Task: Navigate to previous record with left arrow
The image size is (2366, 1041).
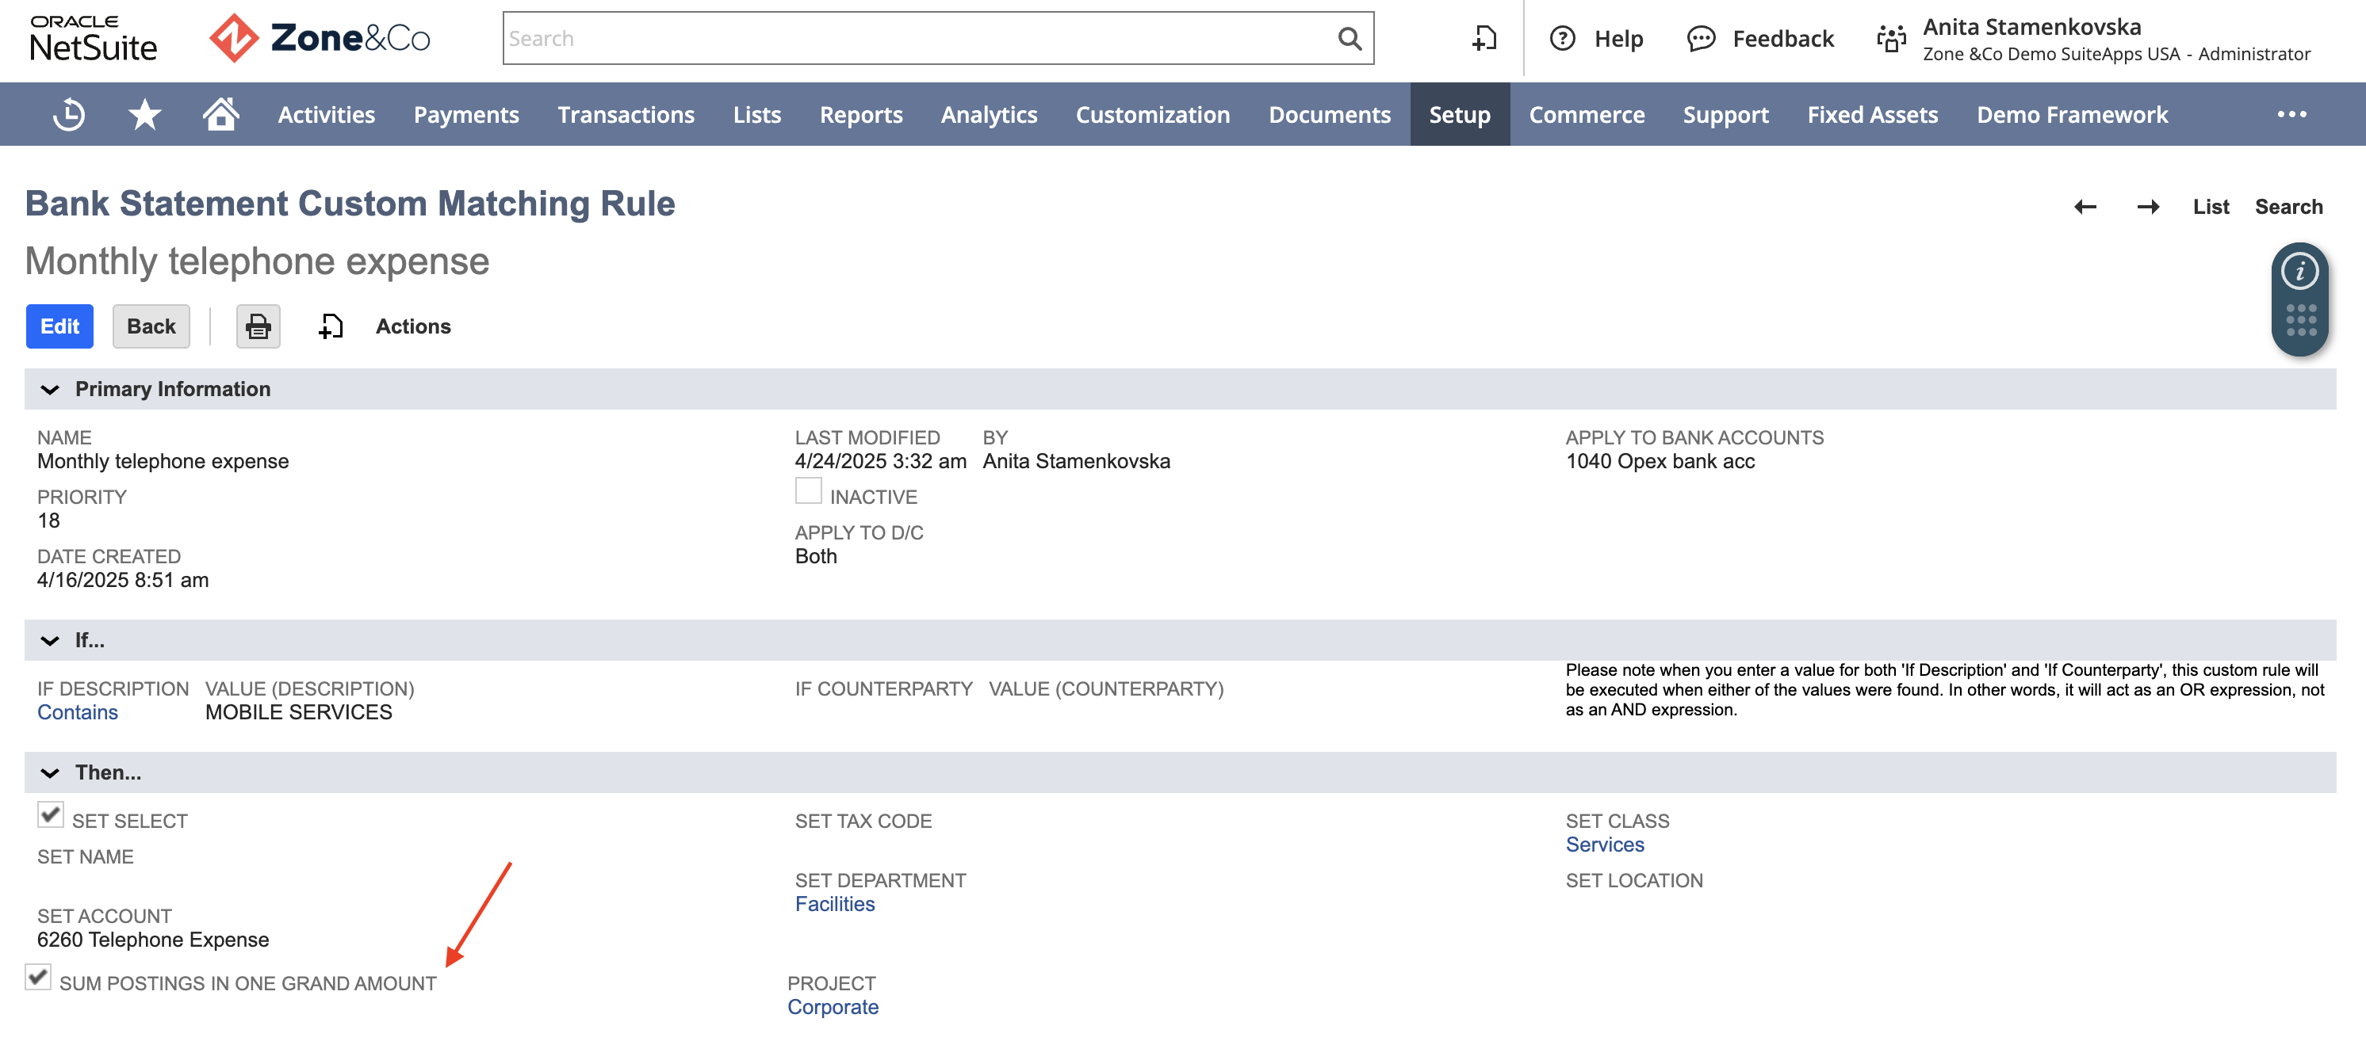Action: 2085,207
